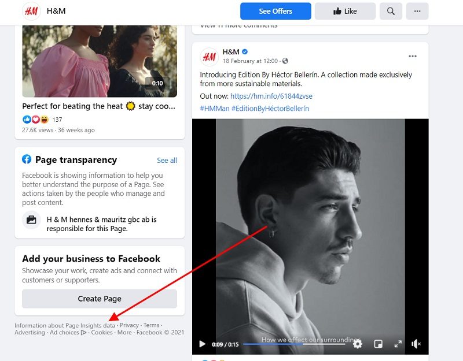This screenshot has width=463, height=361.
Task: Click 'Add your business to Facebook' heading
Action: [91, 259]
